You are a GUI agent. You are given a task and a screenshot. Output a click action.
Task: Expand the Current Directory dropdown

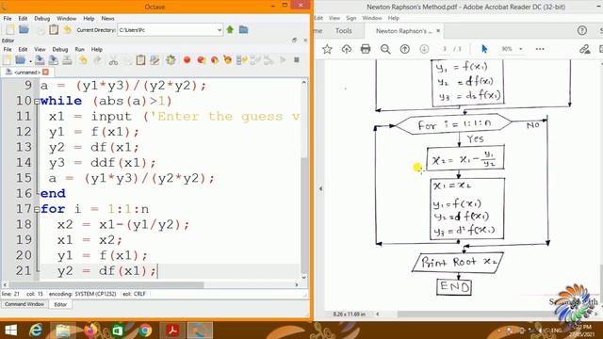[x=220, y=30]
